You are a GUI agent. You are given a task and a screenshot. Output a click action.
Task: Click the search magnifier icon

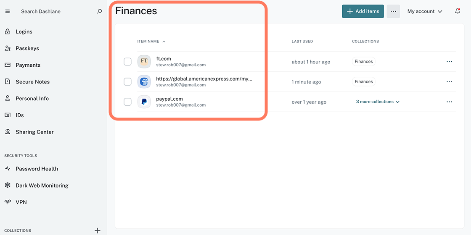99,11
